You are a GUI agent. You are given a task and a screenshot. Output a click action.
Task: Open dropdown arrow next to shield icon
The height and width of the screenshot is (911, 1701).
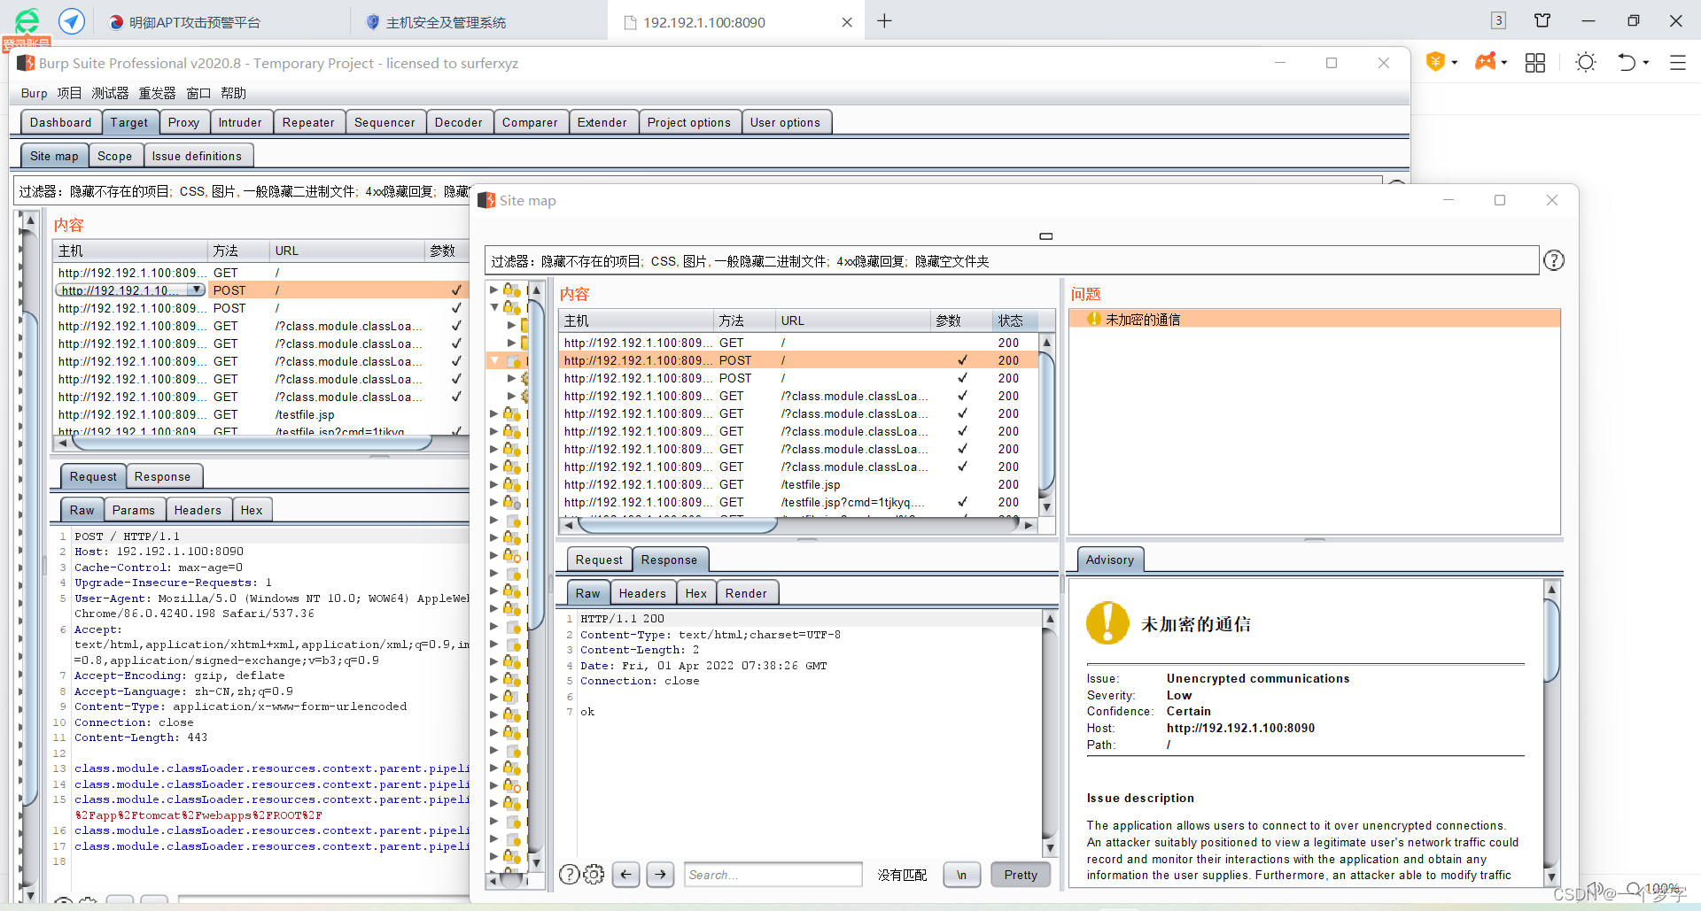1455,63
